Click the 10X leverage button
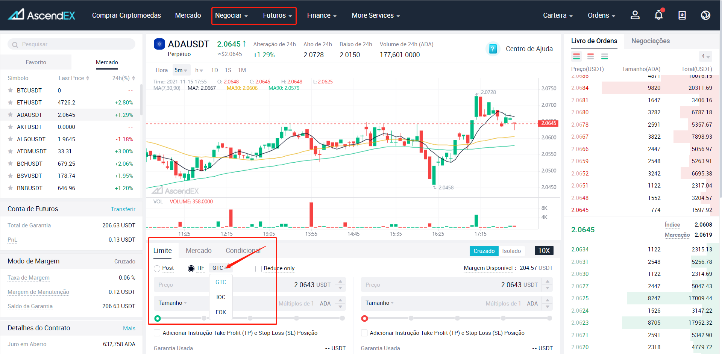Screen dimensions: 722x354 pos(544,251)
